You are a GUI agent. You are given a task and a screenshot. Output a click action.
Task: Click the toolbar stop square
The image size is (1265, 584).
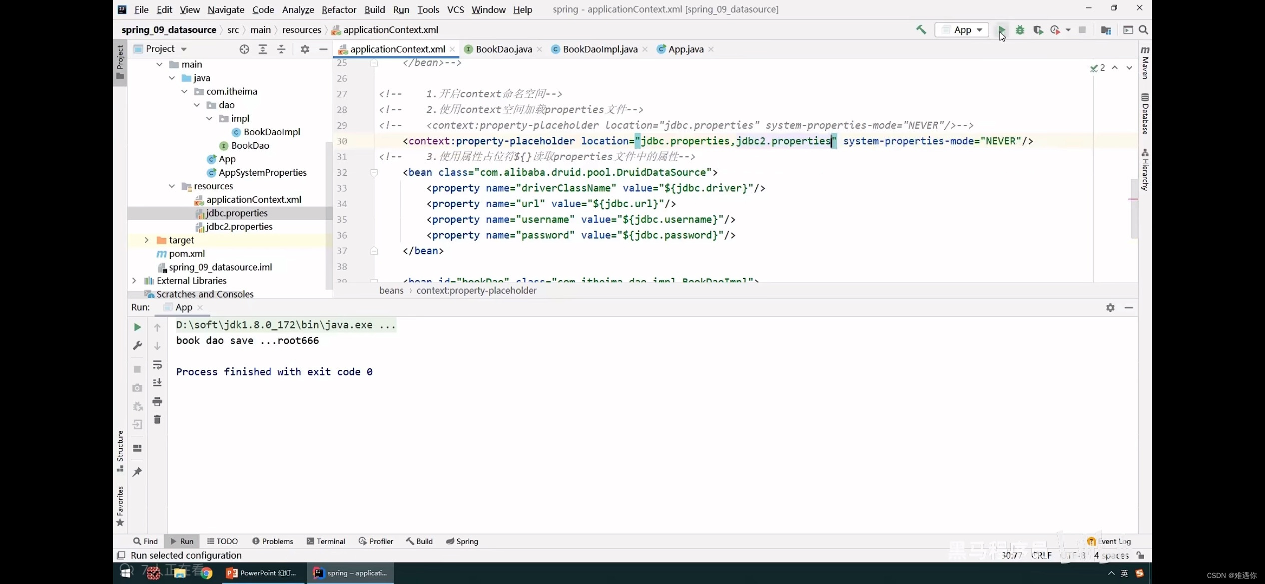click(x=1082, y=30)
